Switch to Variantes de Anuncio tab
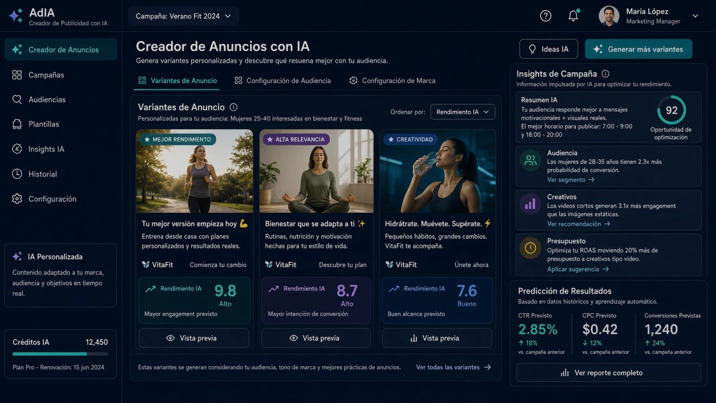The image size is (716, 403). (177, 81)
